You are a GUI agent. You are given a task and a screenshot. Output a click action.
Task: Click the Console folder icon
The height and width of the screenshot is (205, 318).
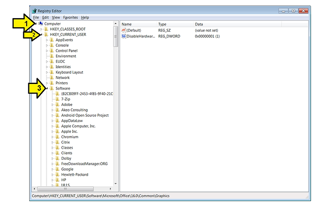pyautogui.click(x=52, y=45)
